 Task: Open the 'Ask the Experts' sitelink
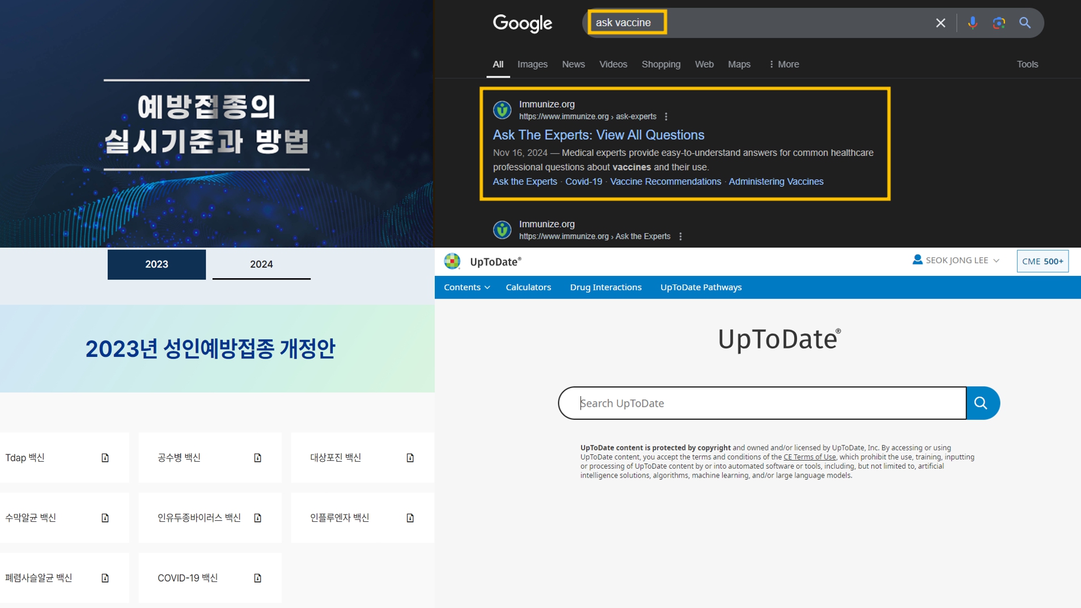[525, 181]
